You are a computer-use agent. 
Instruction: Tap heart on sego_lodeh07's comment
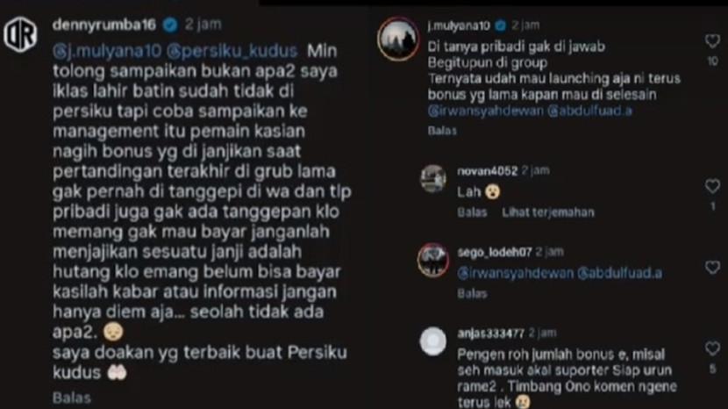[x=712, y=267]
